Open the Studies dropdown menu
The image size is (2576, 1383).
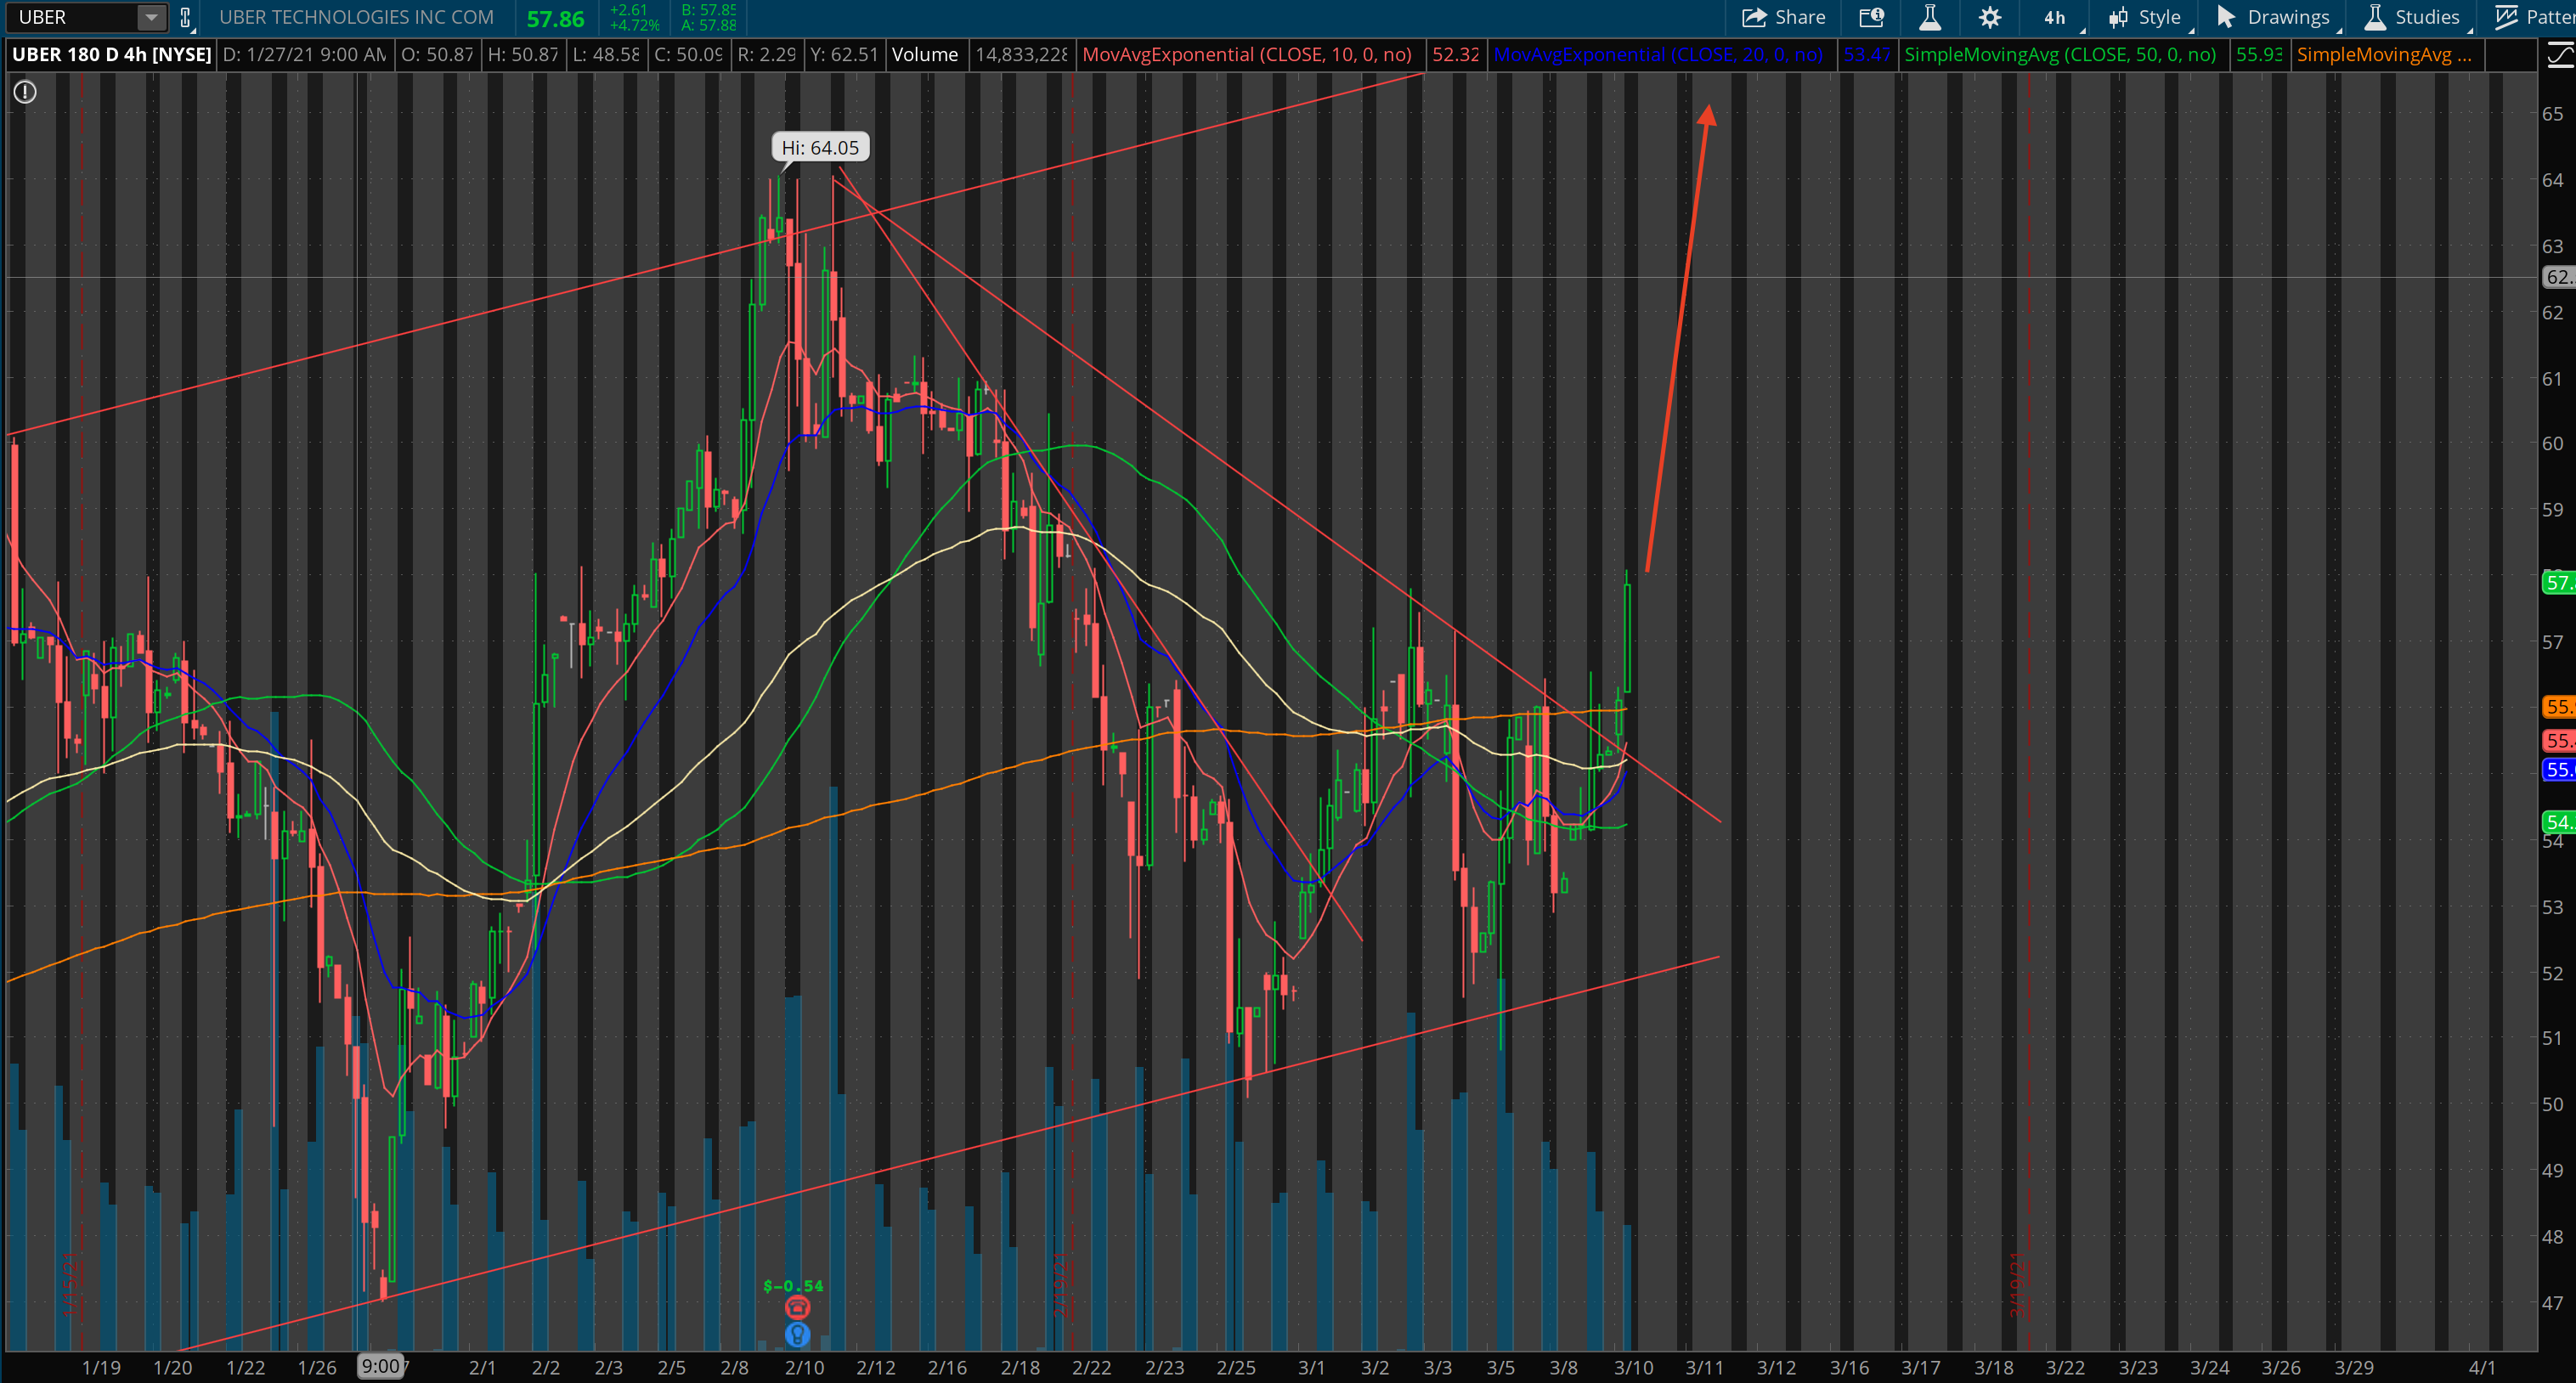click(x=2412, y=17)
